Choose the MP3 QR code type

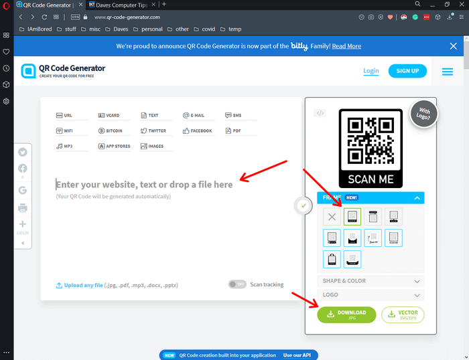click(x=72, y=147)
